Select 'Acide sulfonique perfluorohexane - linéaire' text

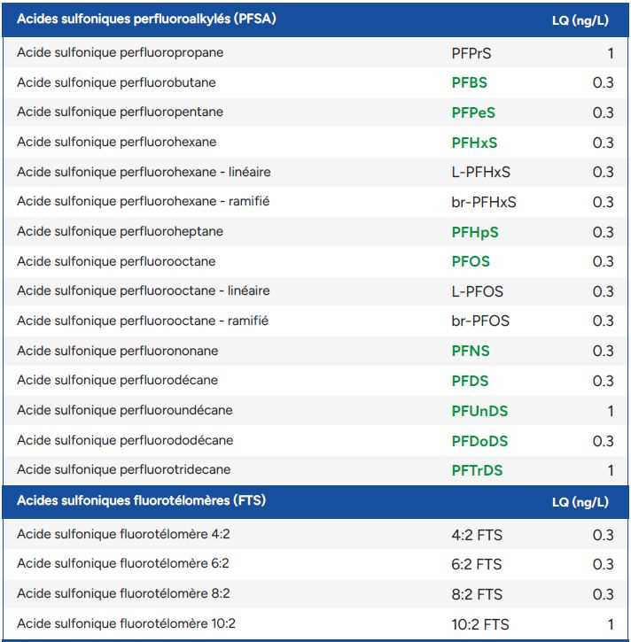pyautogui.click(x=144, y=172)
